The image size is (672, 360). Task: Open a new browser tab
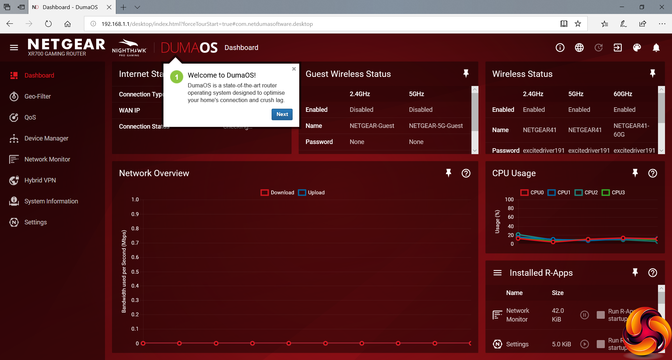(124, 7)
